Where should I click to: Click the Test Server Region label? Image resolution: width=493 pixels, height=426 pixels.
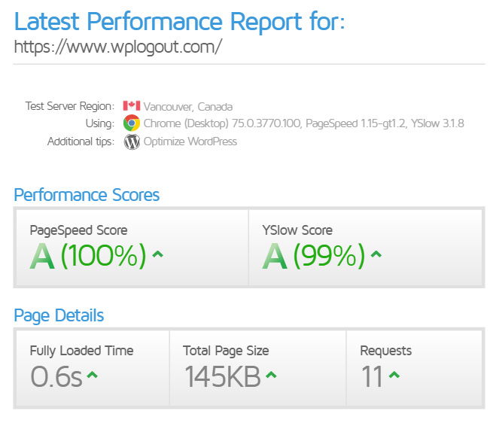[70, 106]
